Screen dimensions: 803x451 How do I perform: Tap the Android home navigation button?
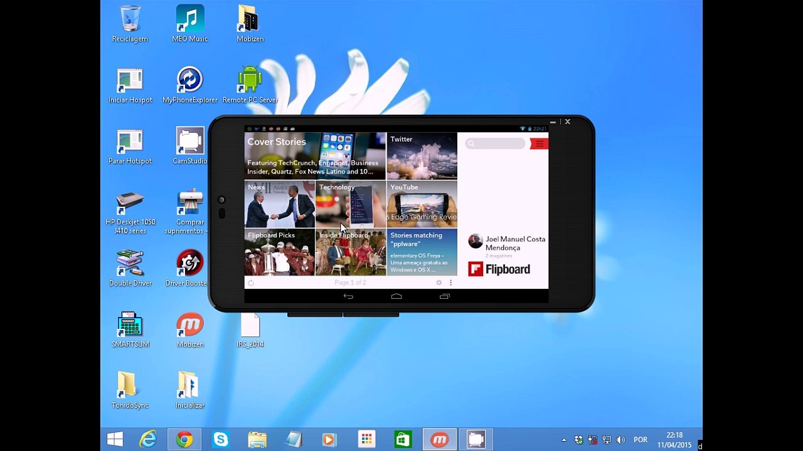(396, 296)
